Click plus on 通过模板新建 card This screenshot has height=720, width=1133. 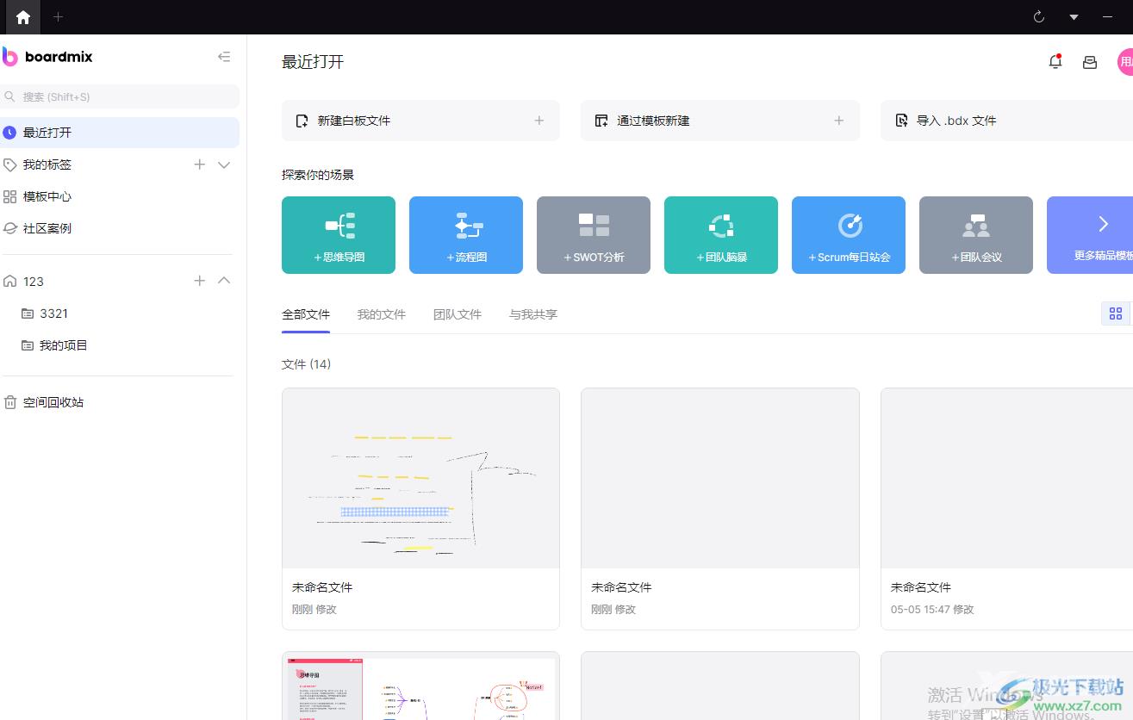tap(839, 121)
